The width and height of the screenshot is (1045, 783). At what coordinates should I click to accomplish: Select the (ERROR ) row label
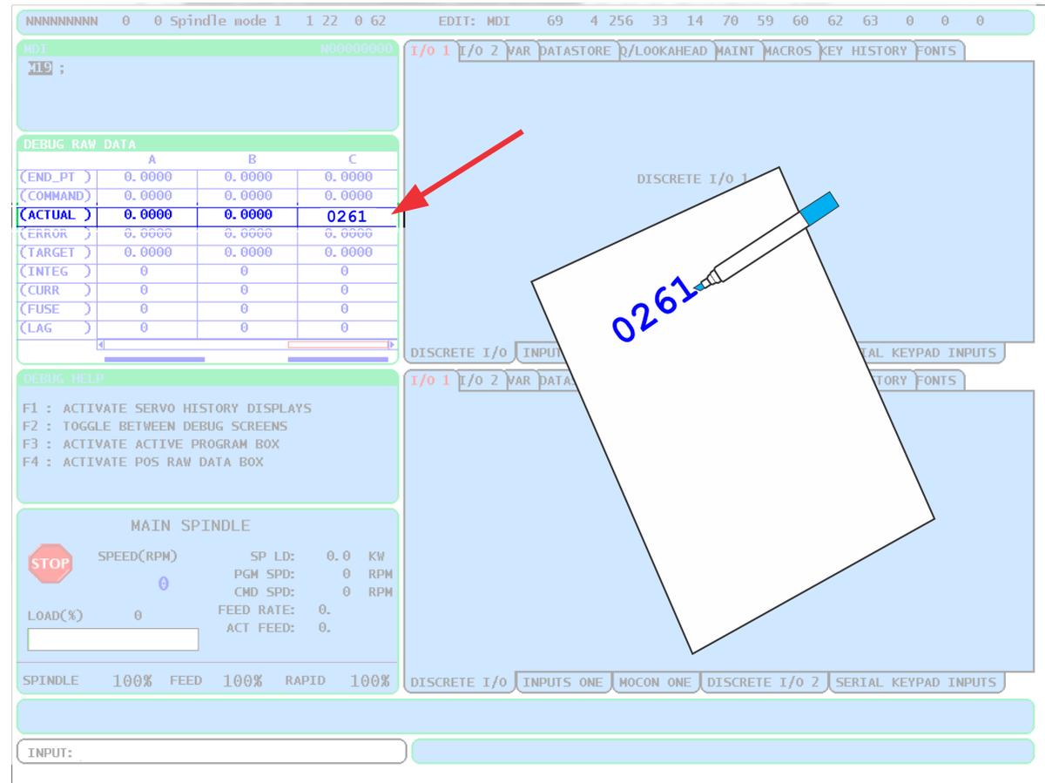(57, 233)
